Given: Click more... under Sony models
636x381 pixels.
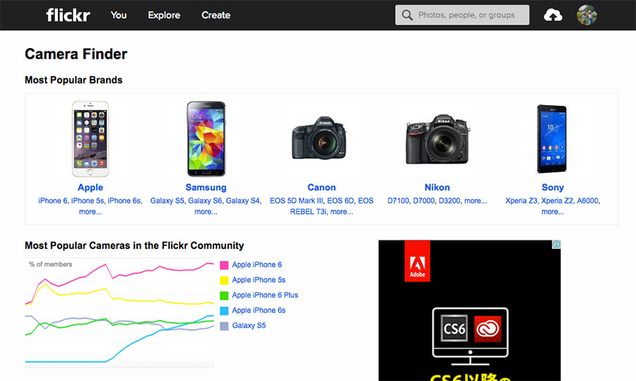Looking at the screenshot, I should tap(553, 212).
